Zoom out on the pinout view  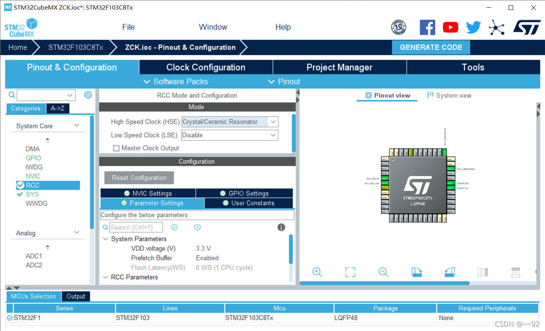tap(383, 272)
